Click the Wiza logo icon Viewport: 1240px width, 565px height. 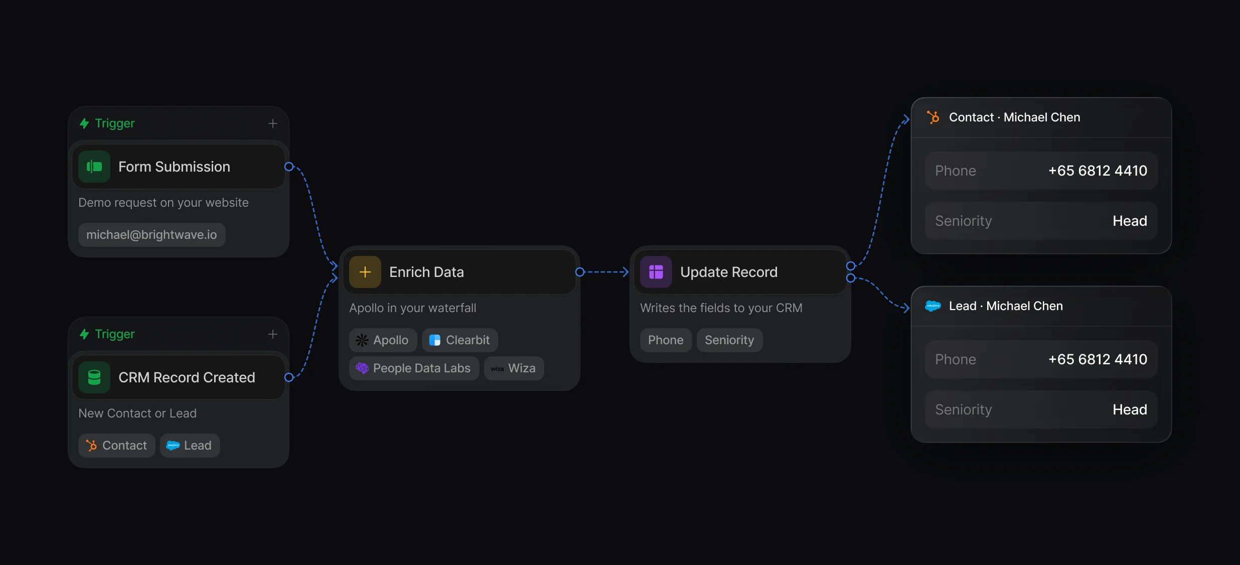click(x=498, y=369)
